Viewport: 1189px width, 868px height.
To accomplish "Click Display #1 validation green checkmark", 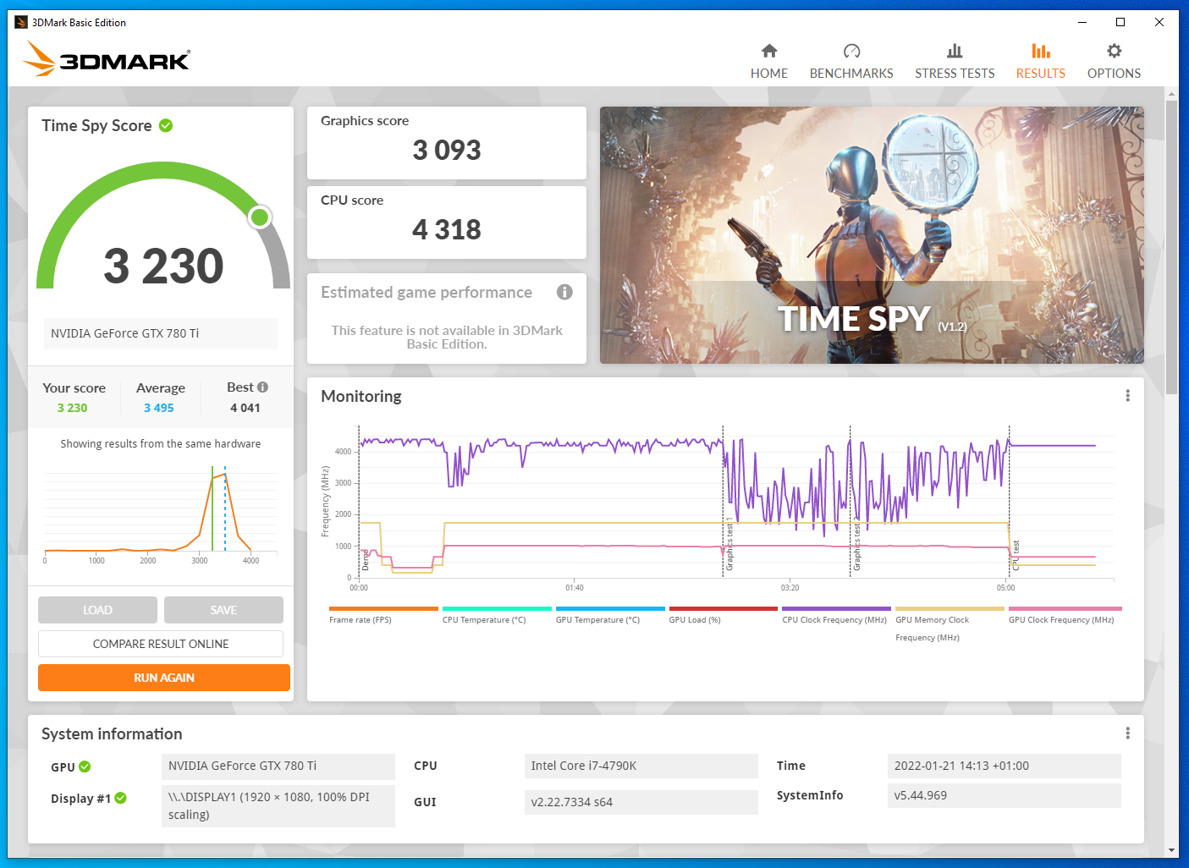I will tap(121, 798).
